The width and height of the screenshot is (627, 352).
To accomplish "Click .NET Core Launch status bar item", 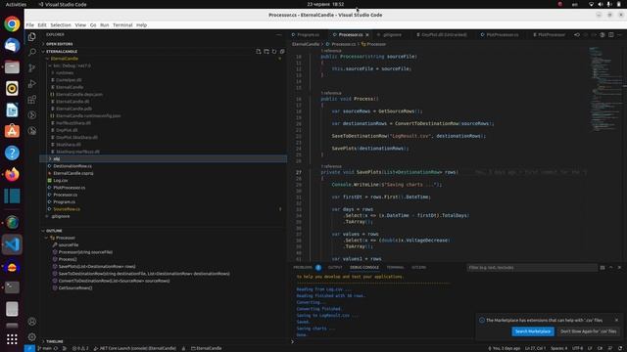I will 135,348.
